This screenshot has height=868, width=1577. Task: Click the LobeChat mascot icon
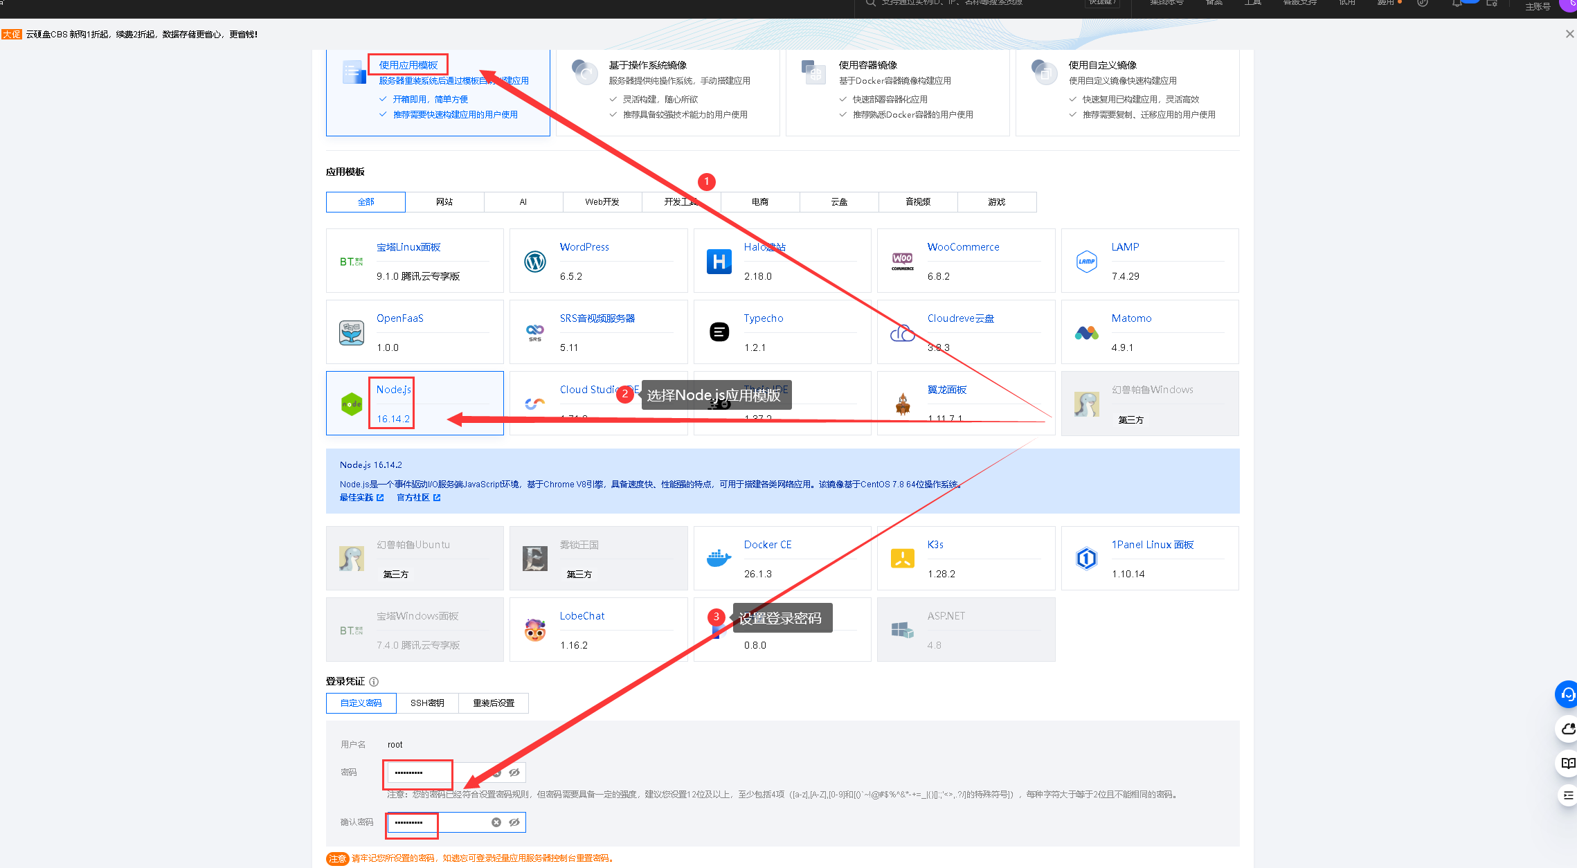tap(534, 630)
